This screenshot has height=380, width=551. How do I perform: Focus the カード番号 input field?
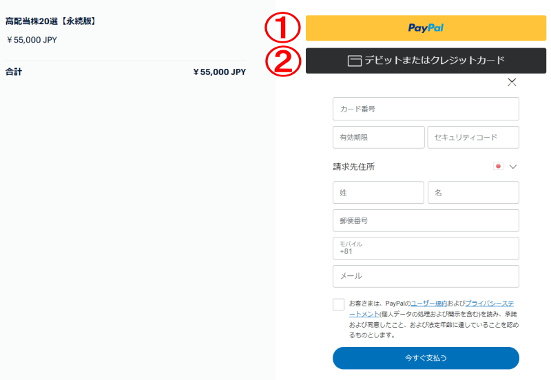click(426, 109)
